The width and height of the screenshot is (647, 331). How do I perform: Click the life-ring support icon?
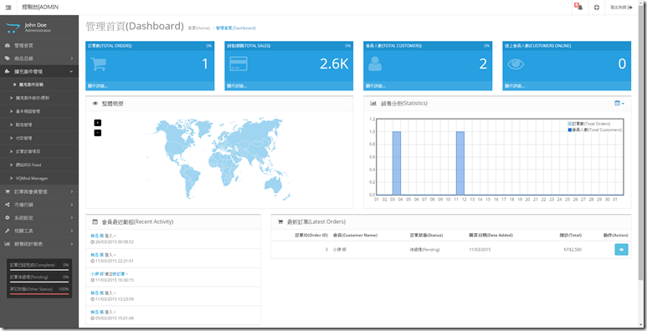click(x=597, y=8)
